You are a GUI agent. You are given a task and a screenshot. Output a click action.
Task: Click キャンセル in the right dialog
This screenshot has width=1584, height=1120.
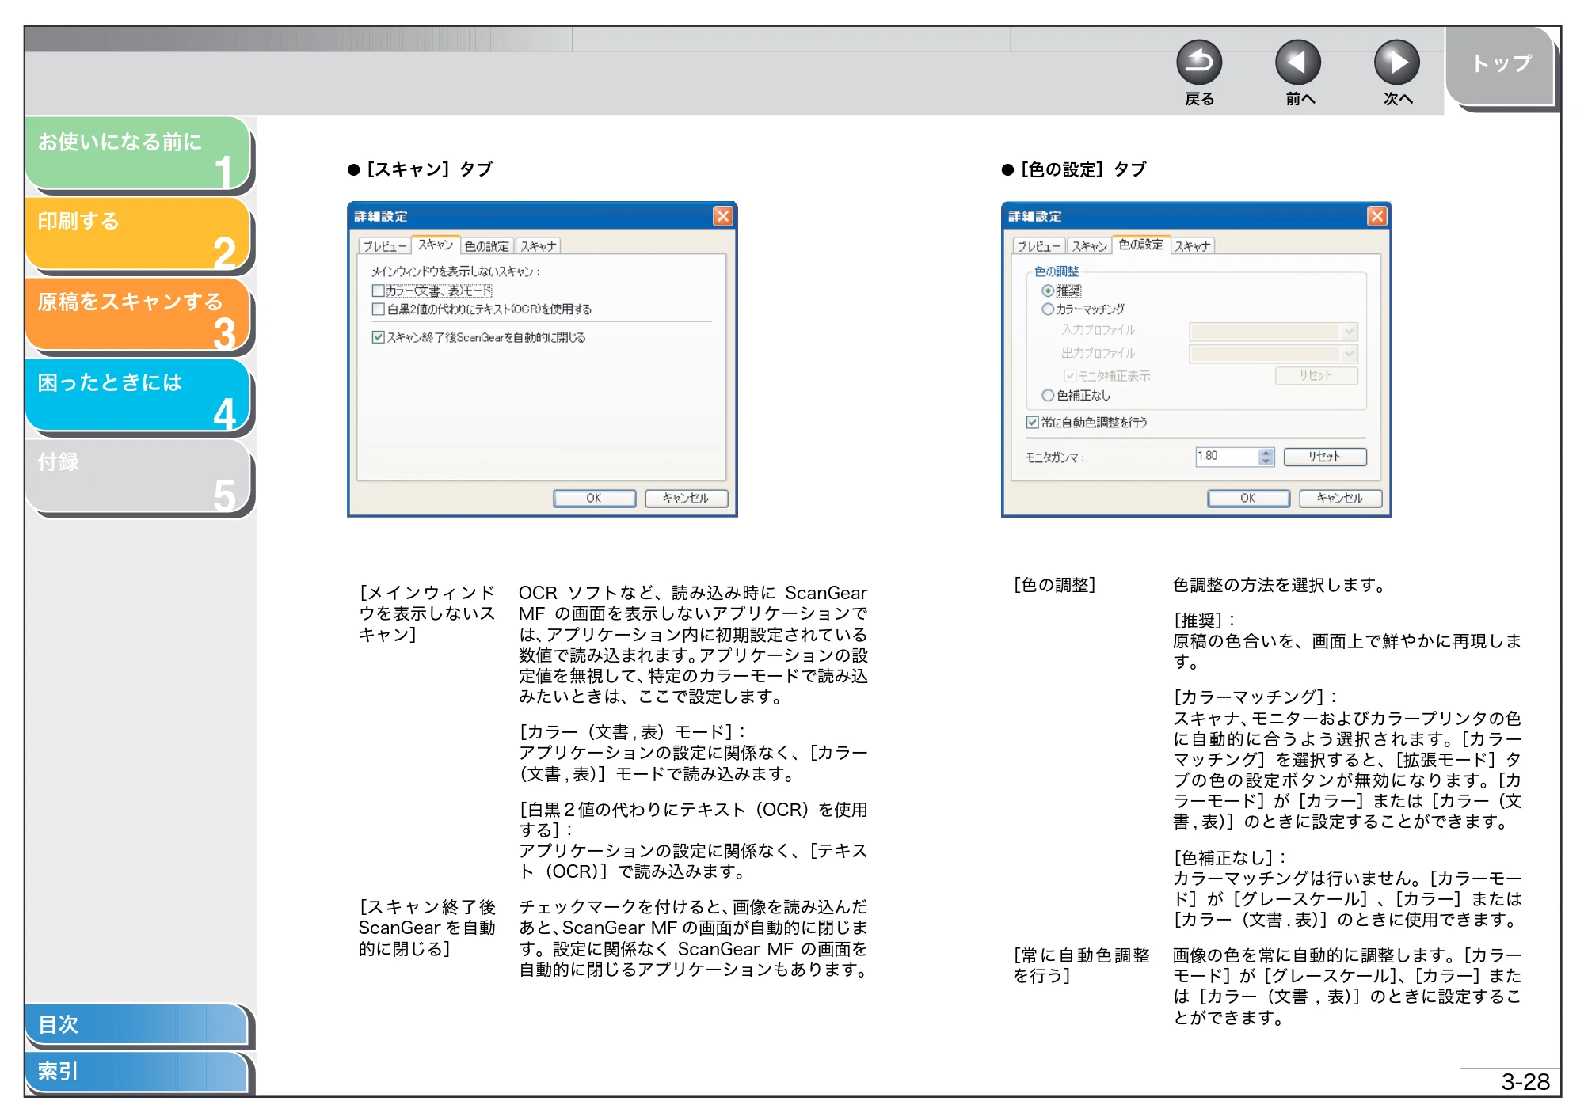1340,498
